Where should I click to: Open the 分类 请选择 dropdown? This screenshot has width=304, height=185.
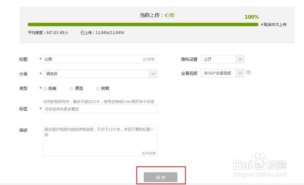[100, 74]
